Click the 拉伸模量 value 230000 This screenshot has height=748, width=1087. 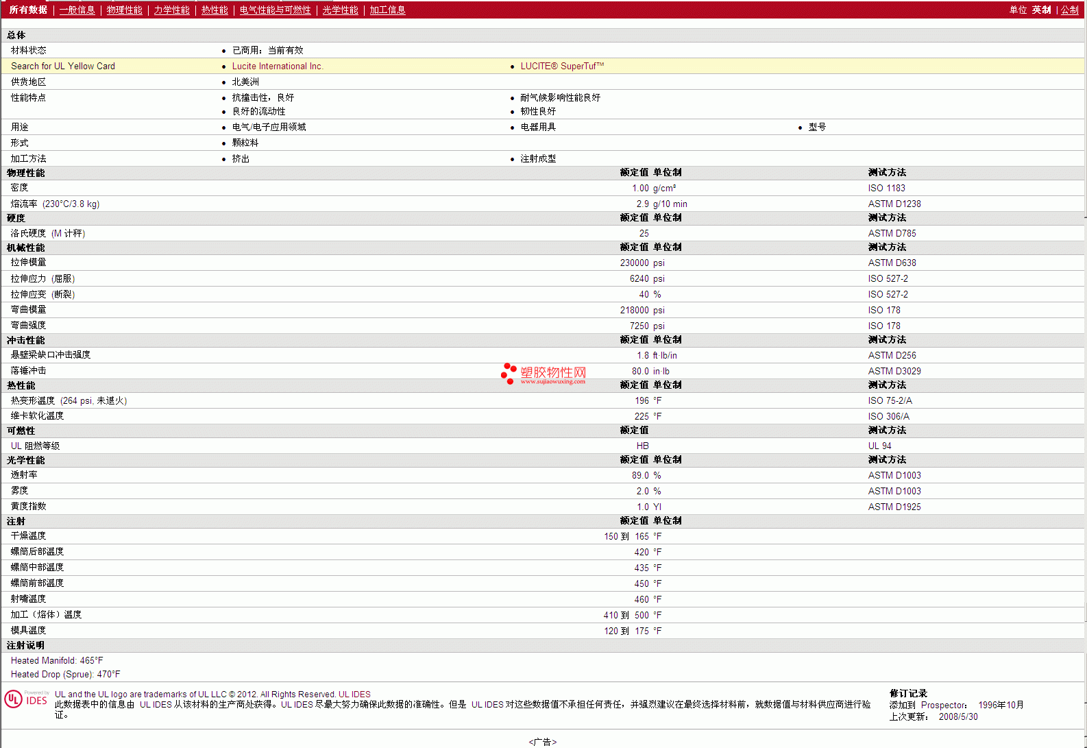click(x=635, y=263)
